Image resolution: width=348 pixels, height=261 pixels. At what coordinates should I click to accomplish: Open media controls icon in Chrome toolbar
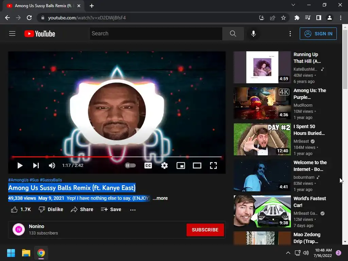click(308, 18)
